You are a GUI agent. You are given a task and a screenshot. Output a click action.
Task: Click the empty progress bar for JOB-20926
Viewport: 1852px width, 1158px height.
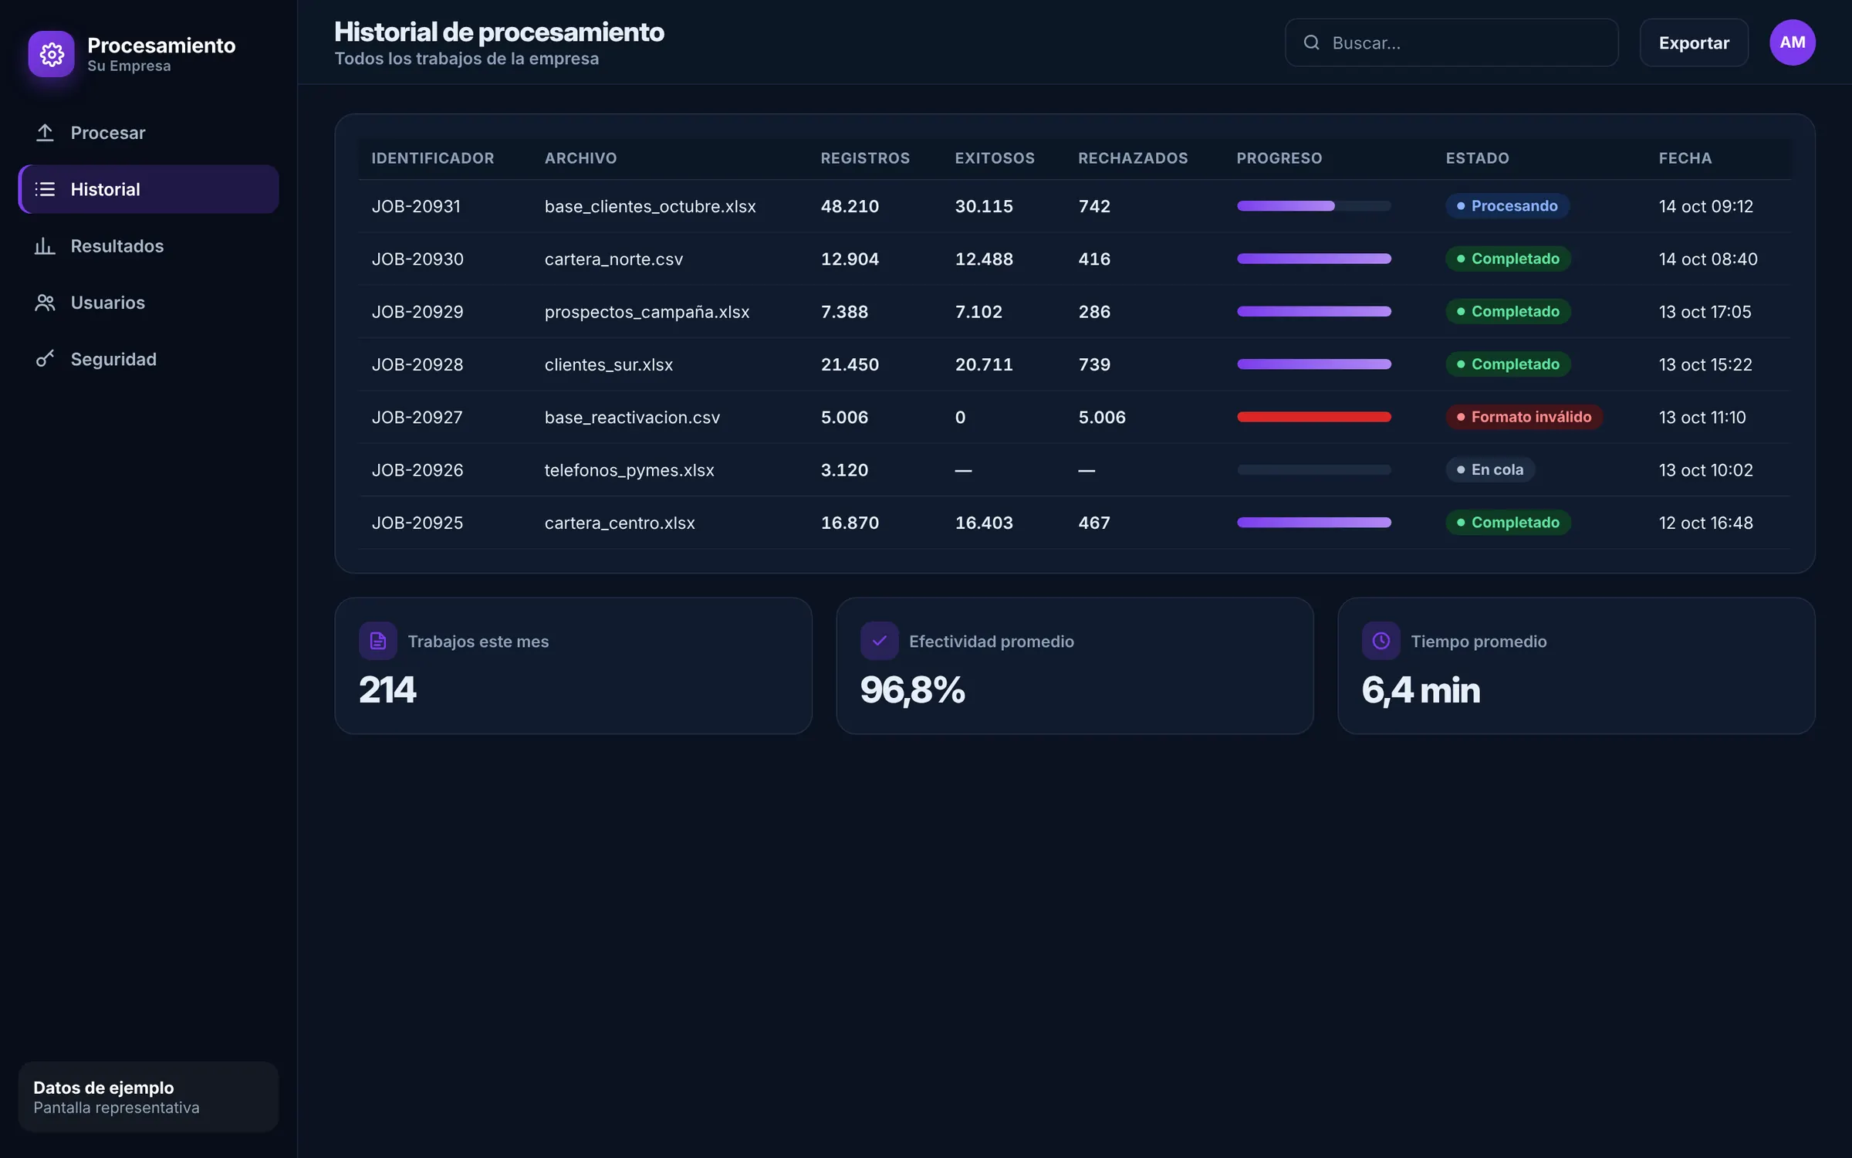pyautogui.click(x=1313, y=469)
